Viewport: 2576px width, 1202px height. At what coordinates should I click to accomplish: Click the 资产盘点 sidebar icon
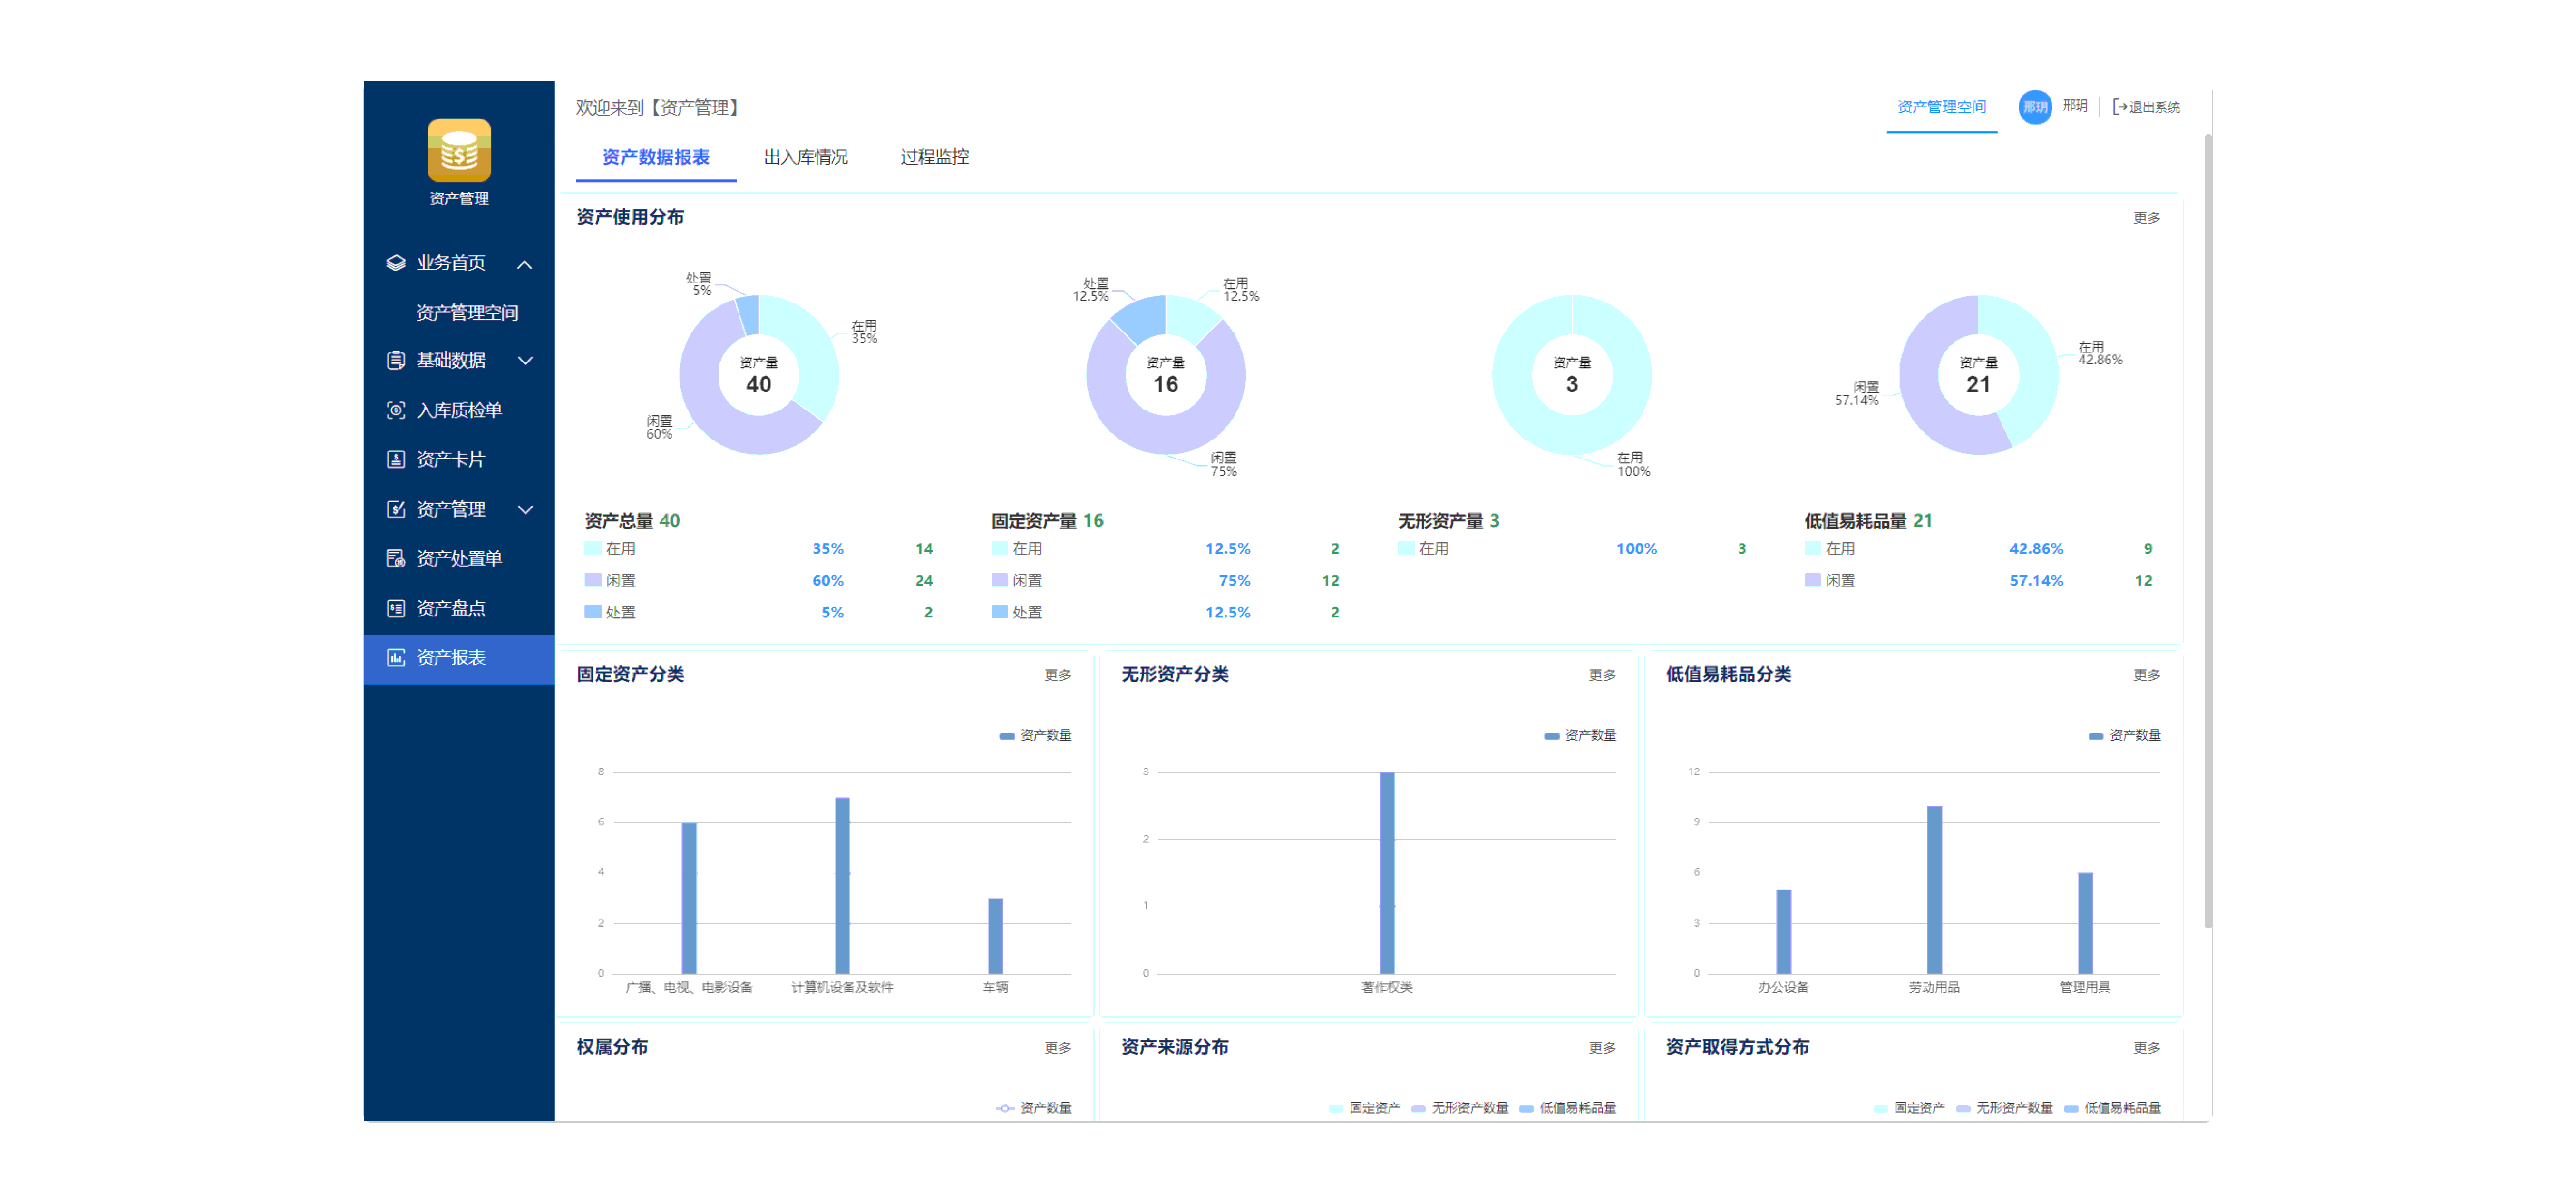coord(396,608)
